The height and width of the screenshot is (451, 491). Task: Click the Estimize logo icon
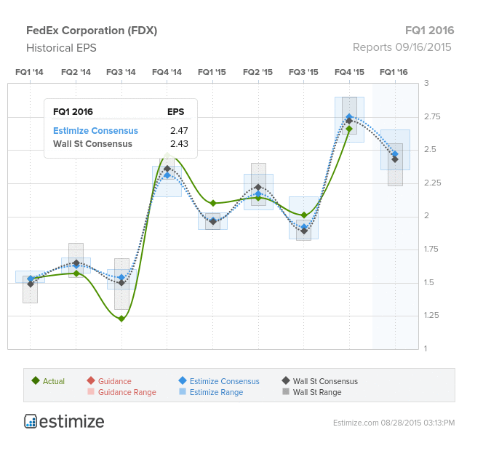pyautogui.click(x=31, y=421)
